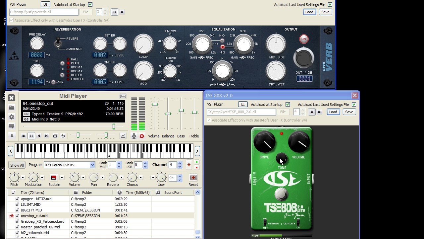424x239 pixels.
Task: Click the Tone knob on TSE 808
Action: [x=282, y=159]
